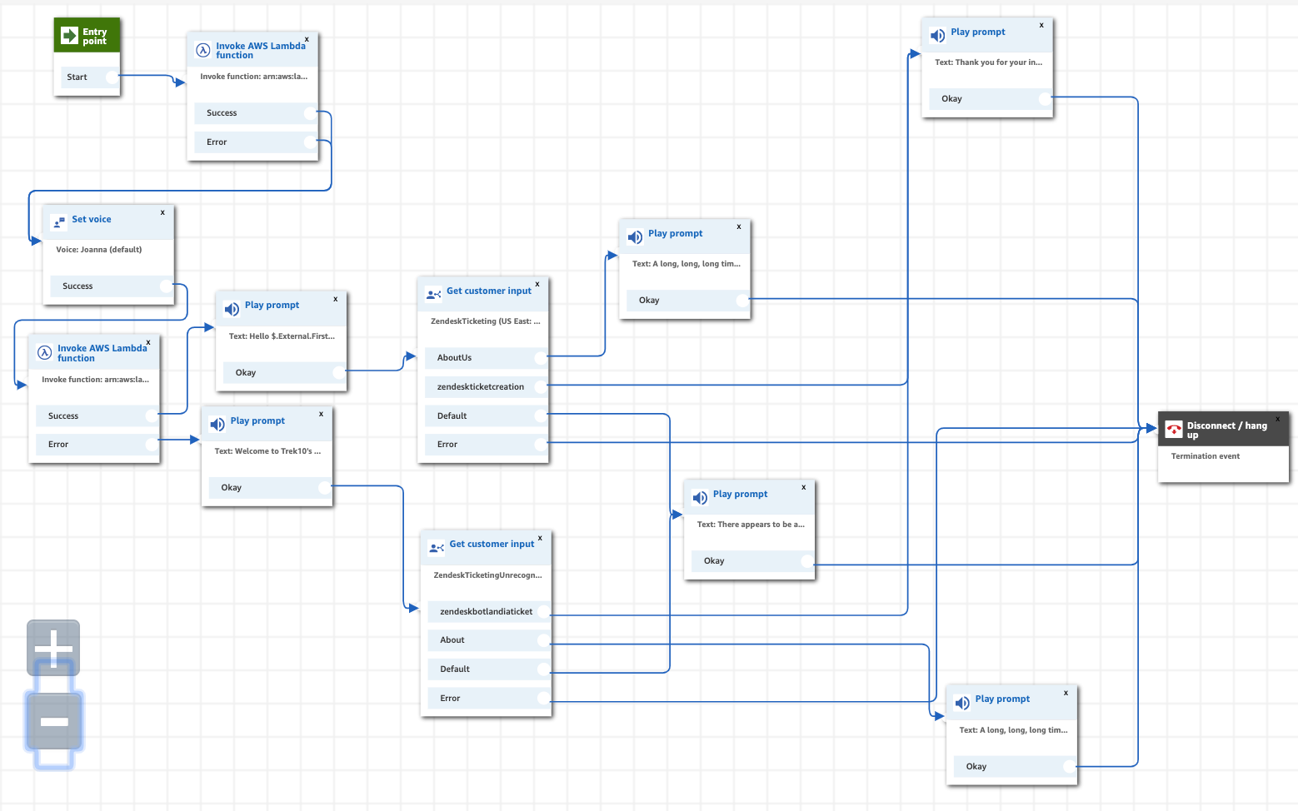
Task: Click the Set voice block's person icon
Action: pos(57,222)
